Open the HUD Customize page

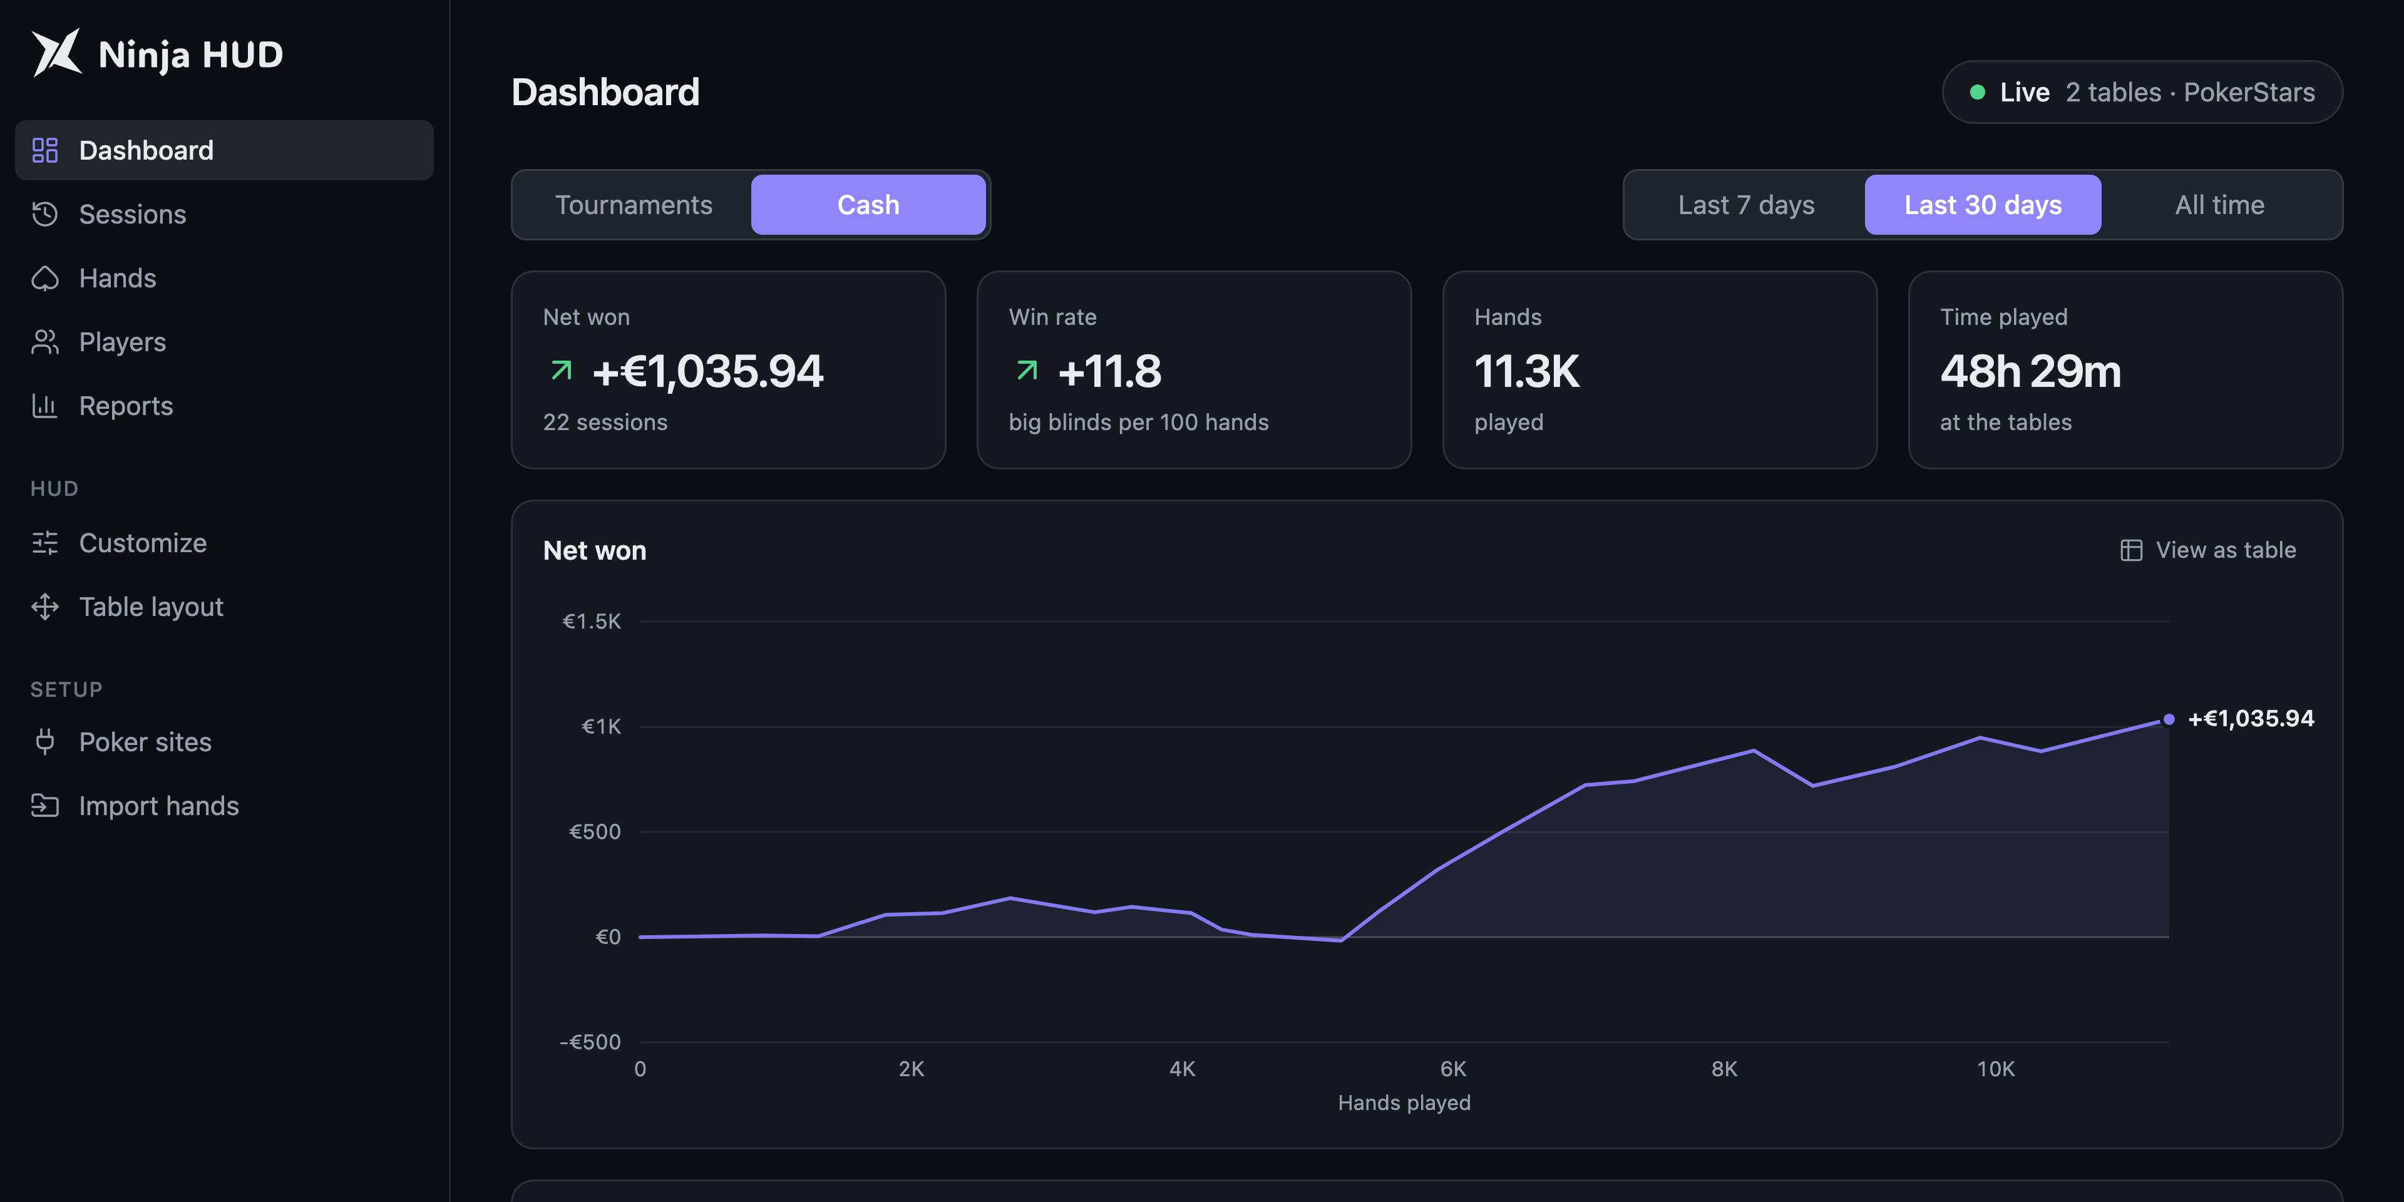pos(224,543)
